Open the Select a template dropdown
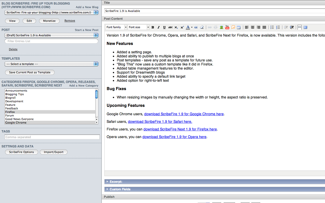 point(52,64)
